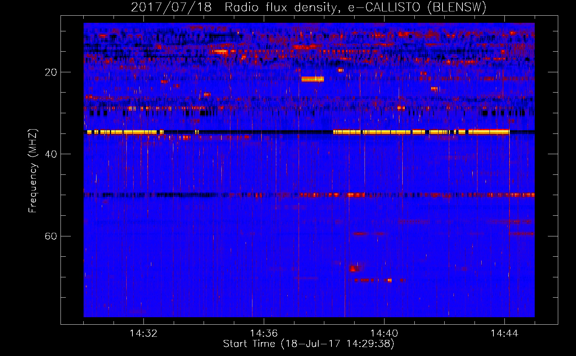Click the 'Frequency (MHZ)' y-axis label
The image size is (576, 356).
click(x=33, y=171)
